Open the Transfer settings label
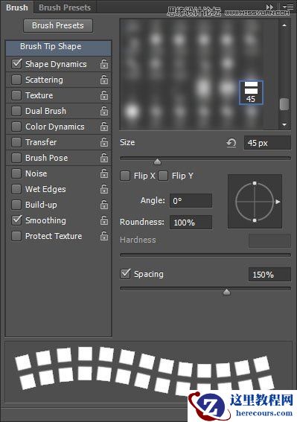Image resolution: width=297 pixels, height=422 pixels. [x=41, y=142]
